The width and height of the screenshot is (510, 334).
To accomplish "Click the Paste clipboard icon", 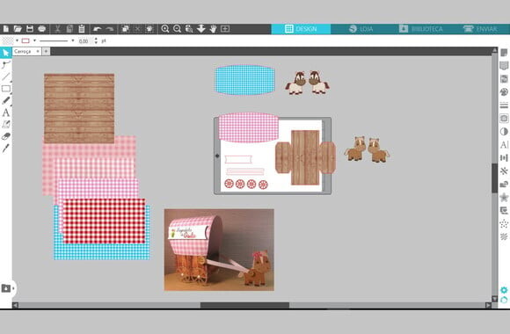I will pos(82,29).
